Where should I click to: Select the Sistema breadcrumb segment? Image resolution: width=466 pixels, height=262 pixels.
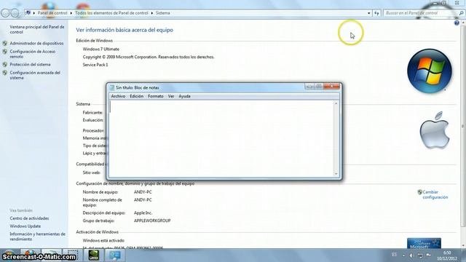[x=163, y=13]
